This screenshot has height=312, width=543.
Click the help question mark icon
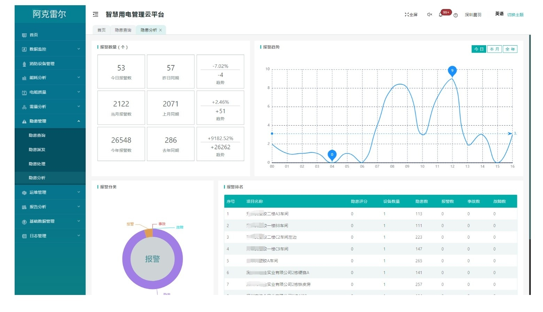tap(455, 15)
